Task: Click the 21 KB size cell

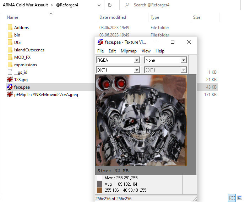Action: point(211,80)
